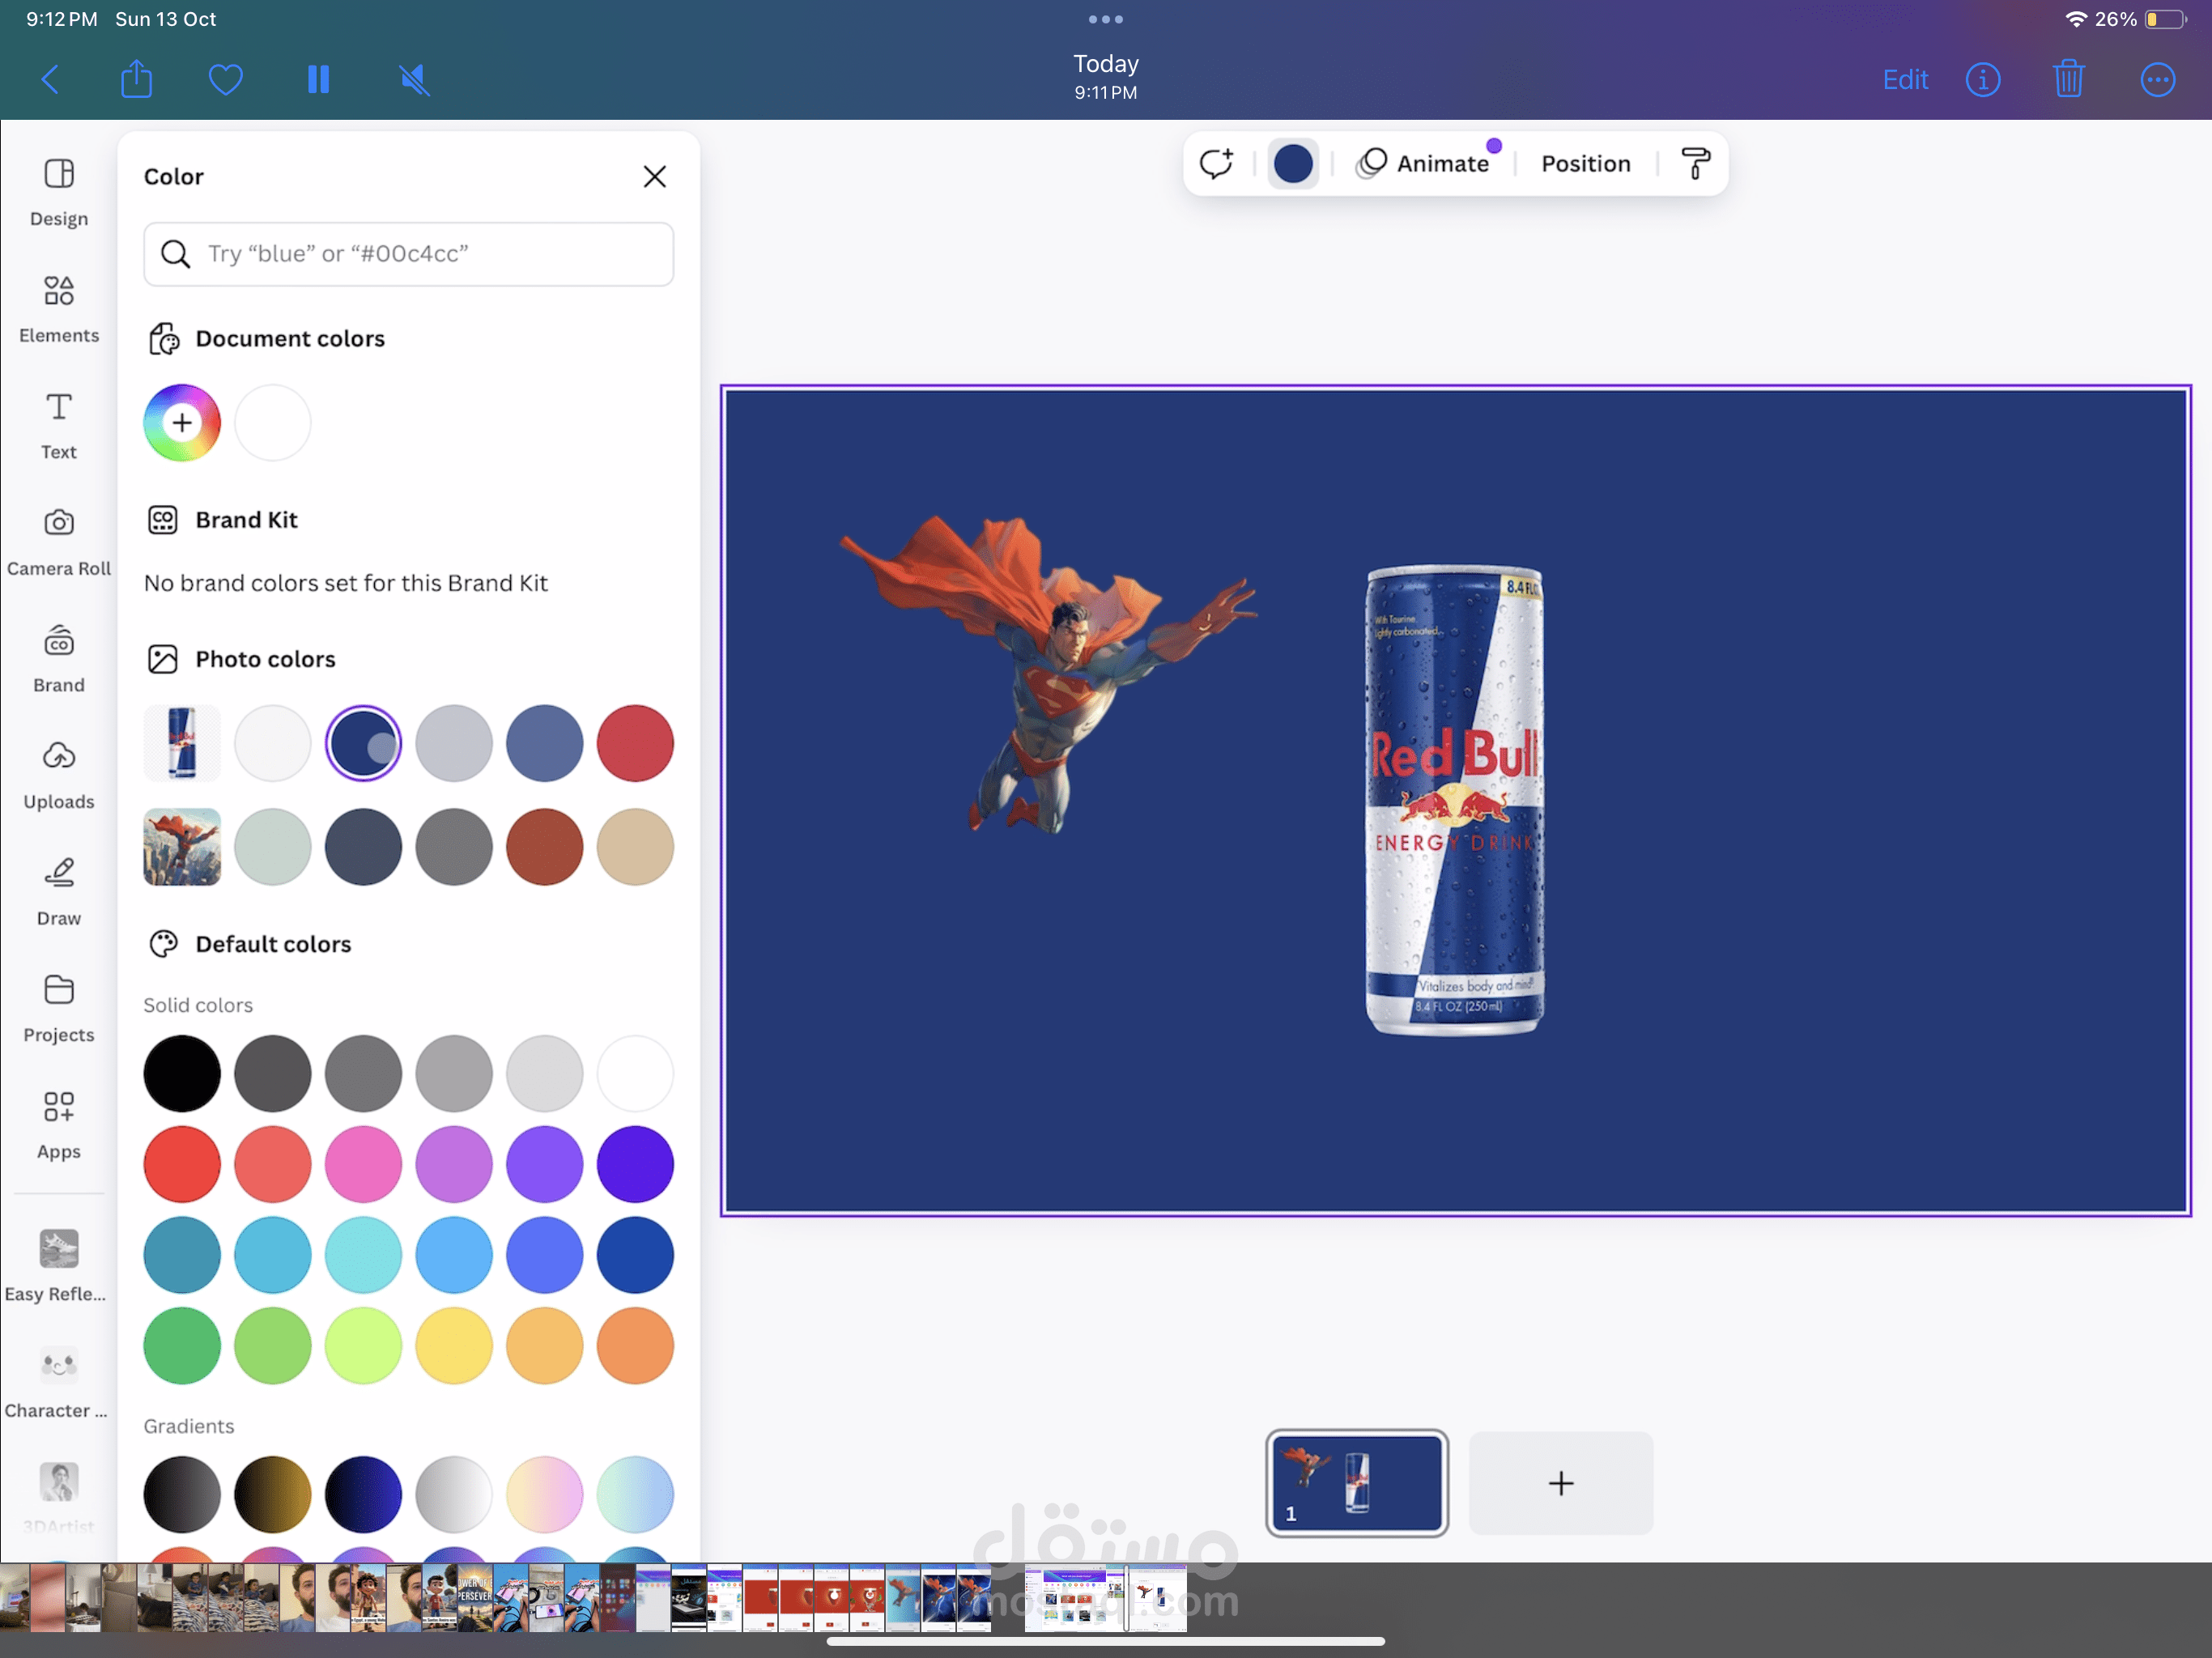The width and height of the screenshot is (2212, 1658).
Task: Click the copy style paint roller icon
Action: tap(1695, 163)
